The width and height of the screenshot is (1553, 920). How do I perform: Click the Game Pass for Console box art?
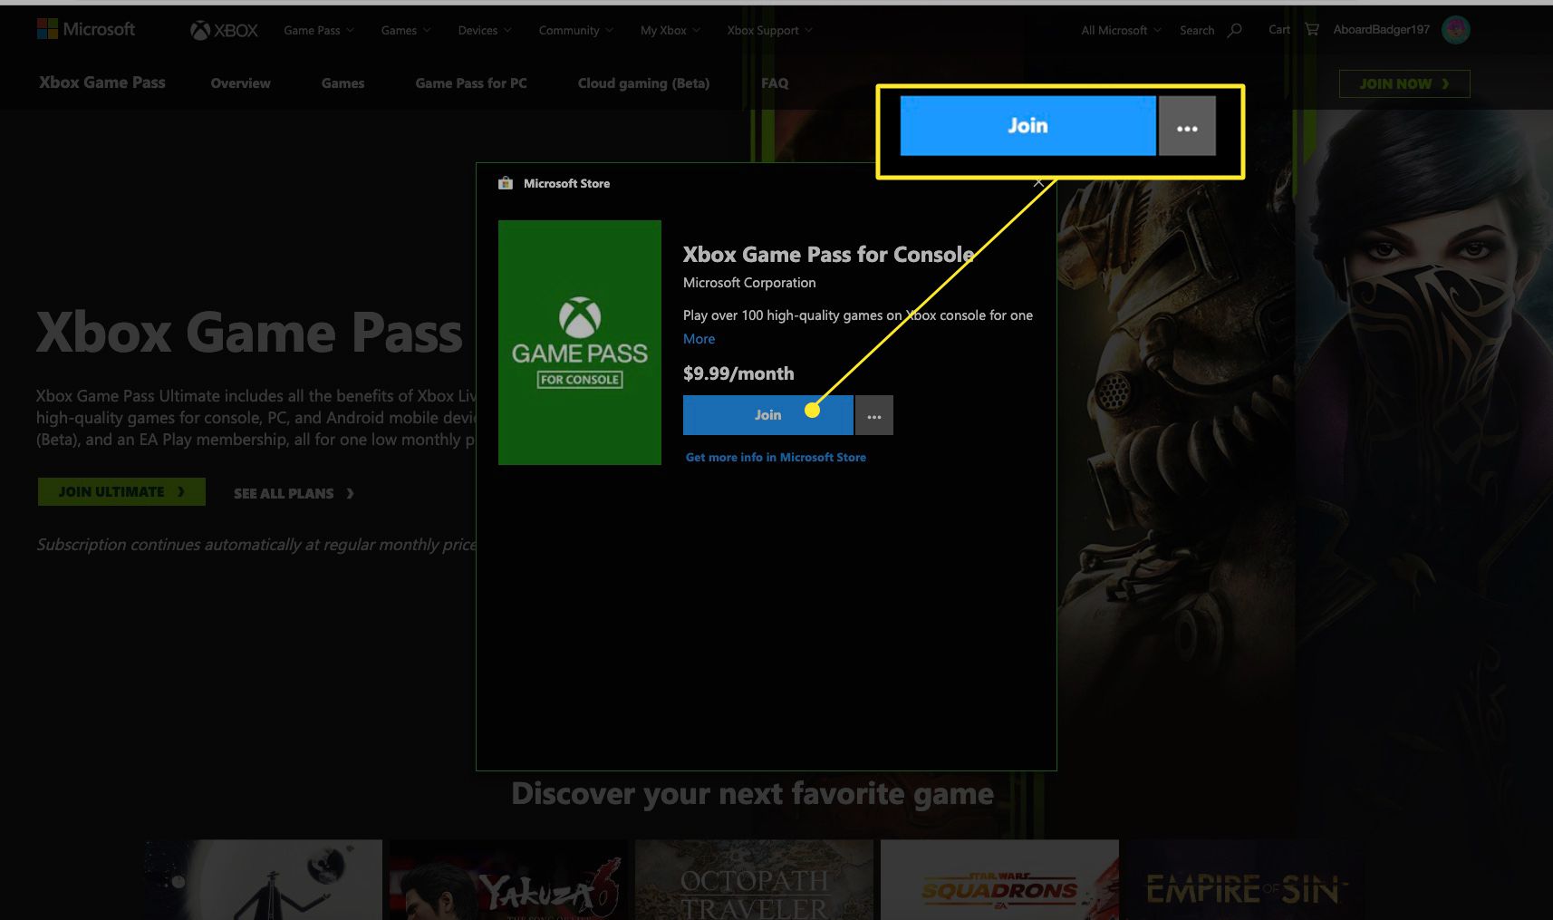pos(580,343)
